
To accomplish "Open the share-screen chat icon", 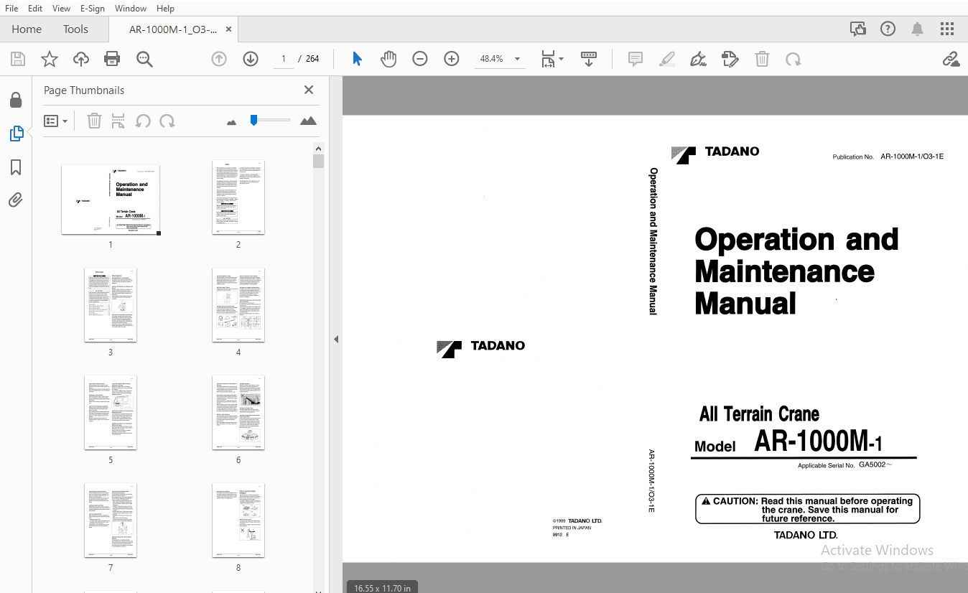I will tap(858, 29).
